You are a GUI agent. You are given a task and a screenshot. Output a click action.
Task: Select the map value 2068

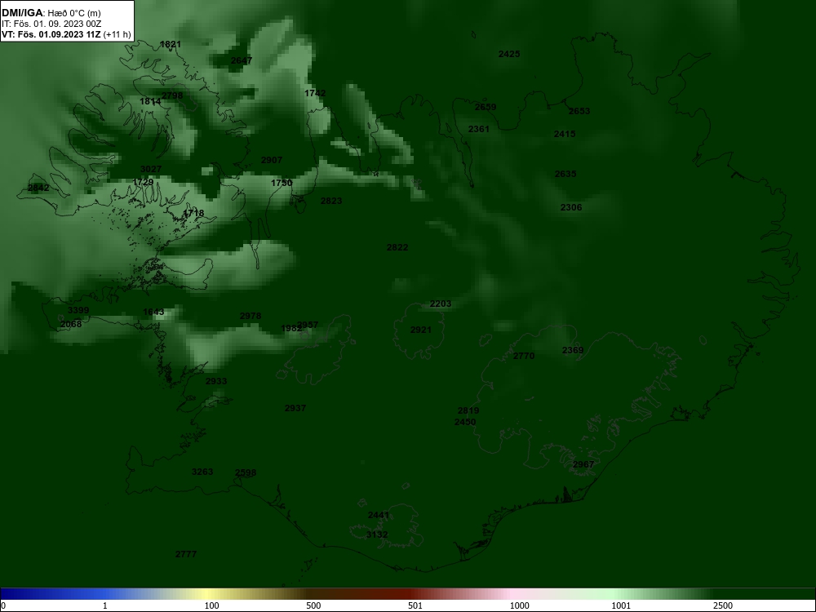click(x=71, y=324)
